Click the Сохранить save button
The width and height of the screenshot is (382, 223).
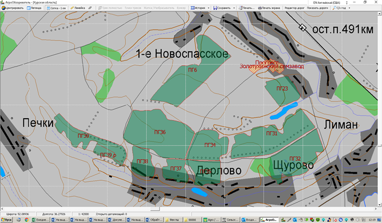point(222,8)
